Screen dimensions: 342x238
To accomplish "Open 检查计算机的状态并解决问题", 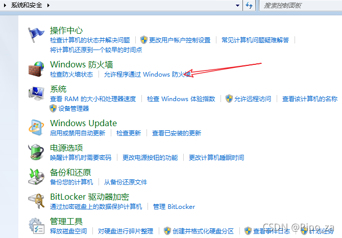I will point(90,40).
